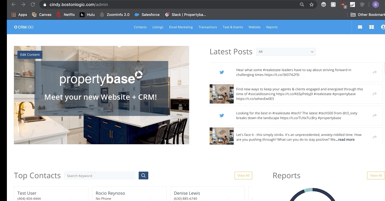
Task: Open the Transactions menu
Action: point(208,27)
